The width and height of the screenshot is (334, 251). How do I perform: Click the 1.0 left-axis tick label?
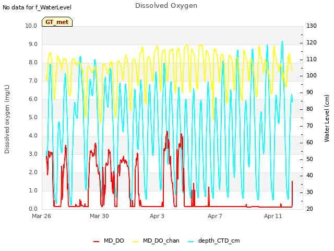[33, 190]
